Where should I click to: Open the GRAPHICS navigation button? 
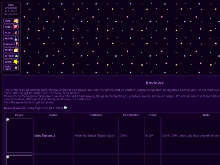pyautogui.click(x=11, y=44)
